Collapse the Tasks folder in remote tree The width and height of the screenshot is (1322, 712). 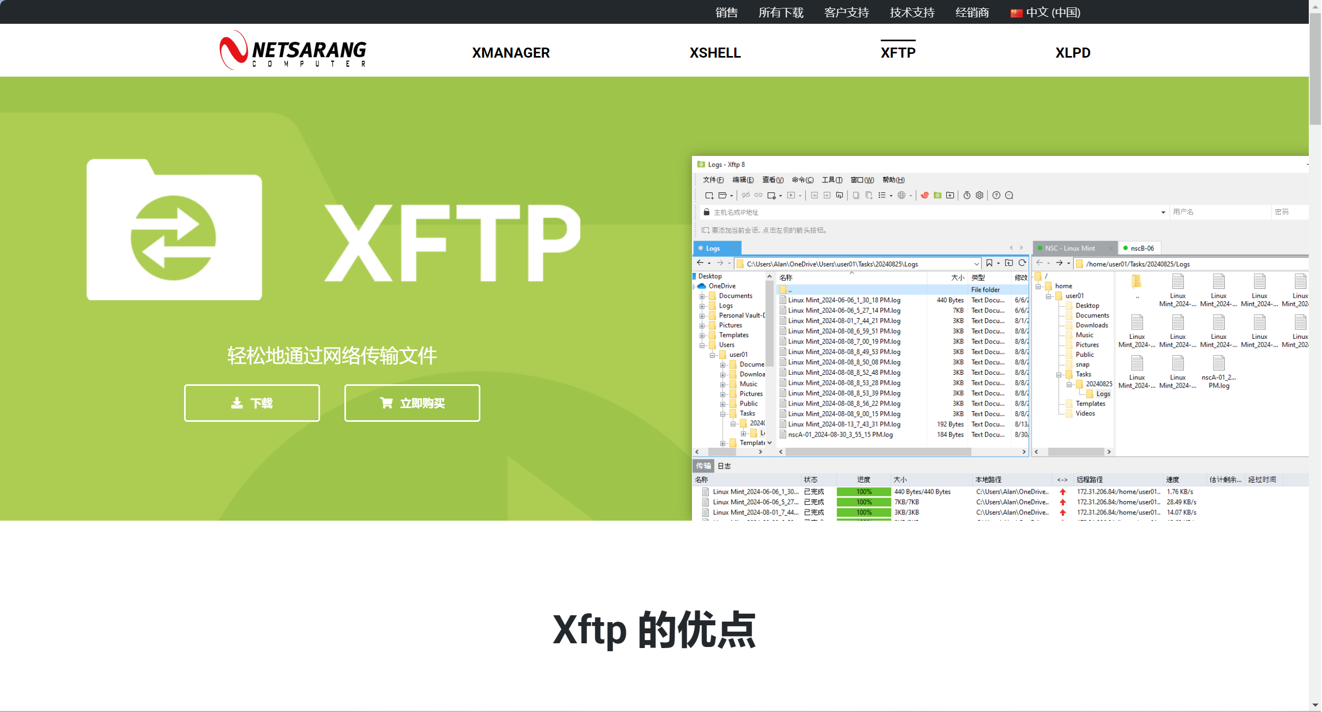tap(1059, 375)
